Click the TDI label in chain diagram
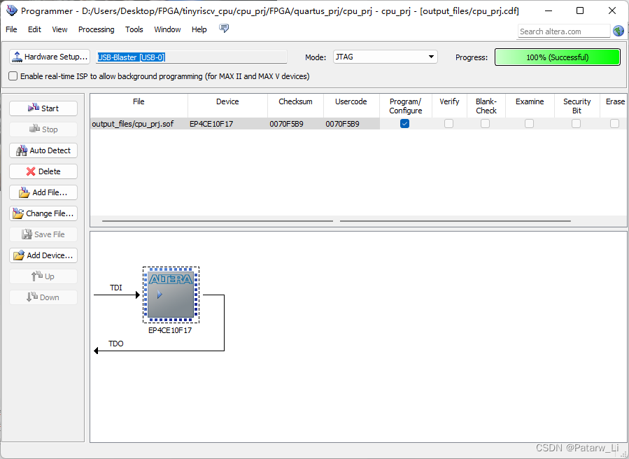Image resolution: width=629 pixels, height=459 pixels. click(116, 288)
